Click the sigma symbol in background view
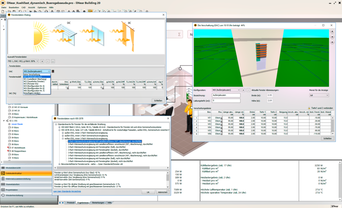This screenshot has height=208, width=342. pos(179,34)
